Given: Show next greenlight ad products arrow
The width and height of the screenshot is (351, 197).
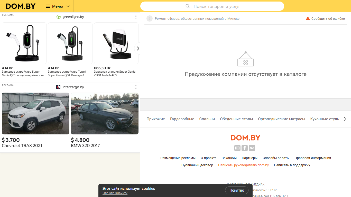Looking at the screenshot, I should coord(138,48).
